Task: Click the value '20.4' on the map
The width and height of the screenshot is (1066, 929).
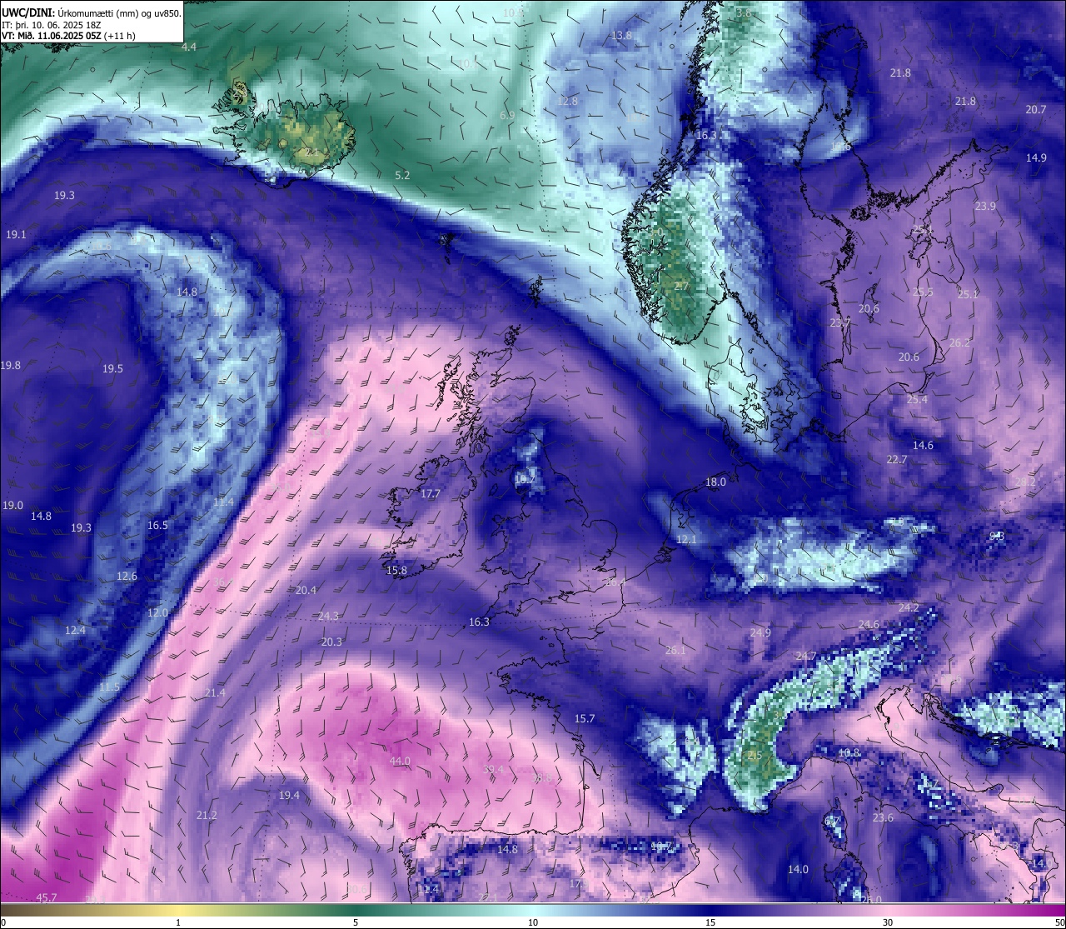Action: click(306, 591)
